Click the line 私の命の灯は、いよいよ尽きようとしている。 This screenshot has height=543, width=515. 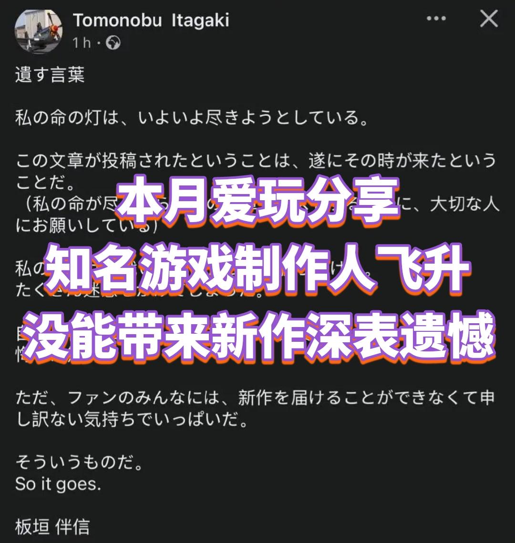[192, 118]
